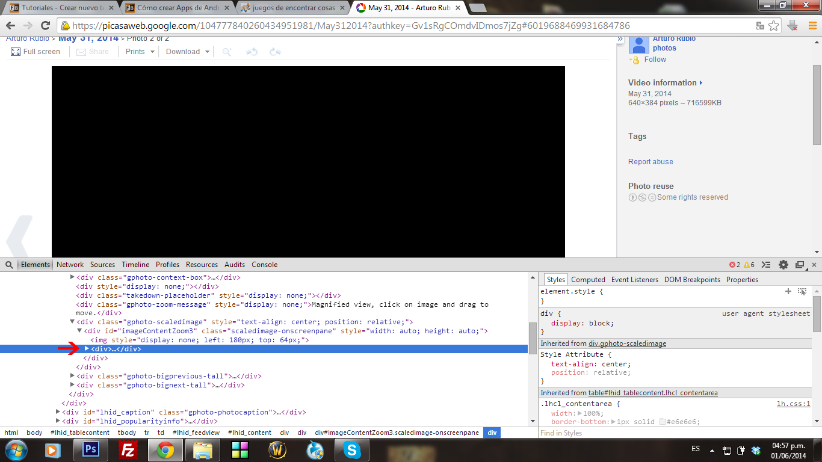Viewport: 822px width, 462px height.
Task: Collapse the gphoto-scaledimage div node
Action: coord(72,322)
